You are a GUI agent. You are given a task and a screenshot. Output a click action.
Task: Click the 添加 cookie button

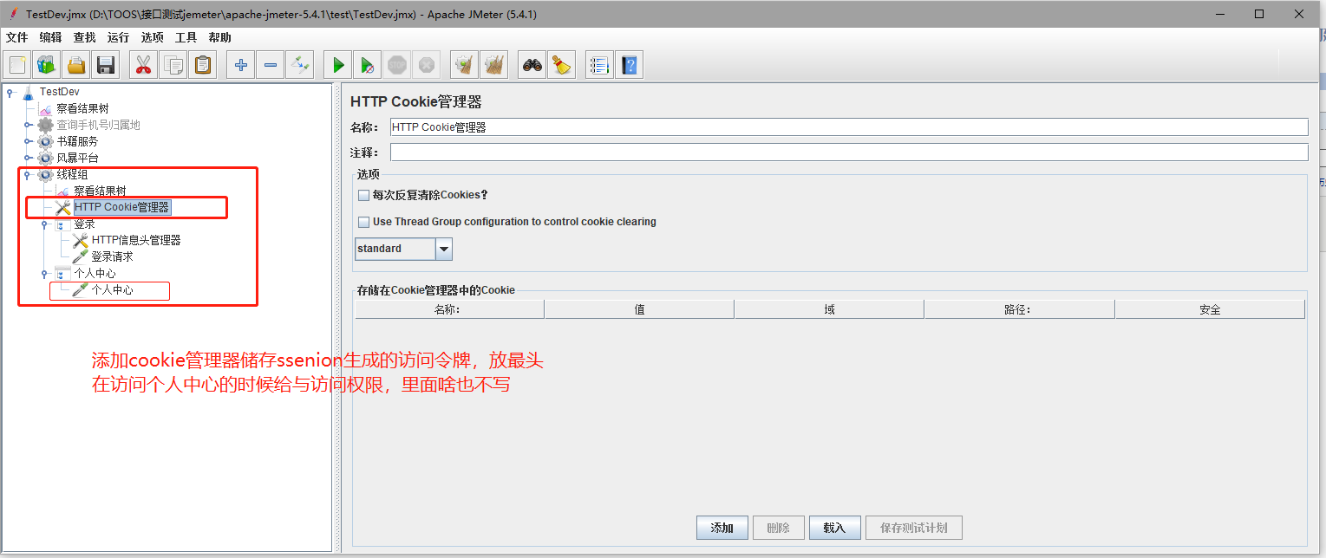722,528
